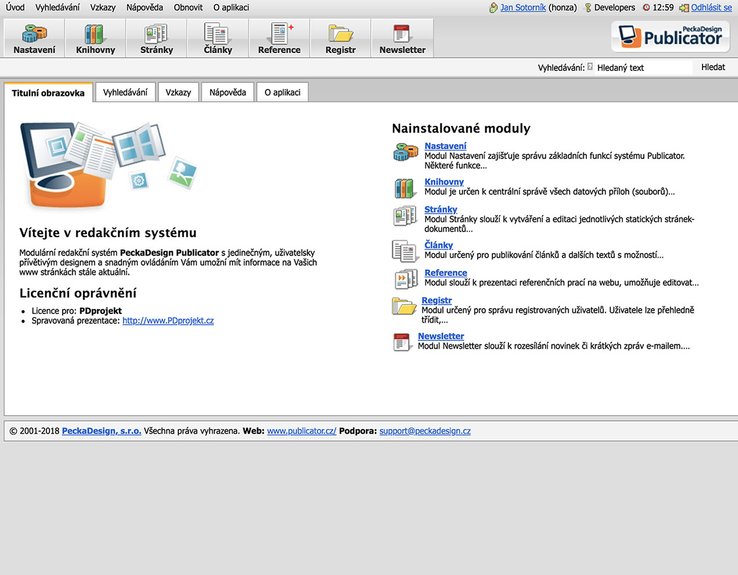
Task: Click the Odhlásit se logout link
Action: coord(711,8)
